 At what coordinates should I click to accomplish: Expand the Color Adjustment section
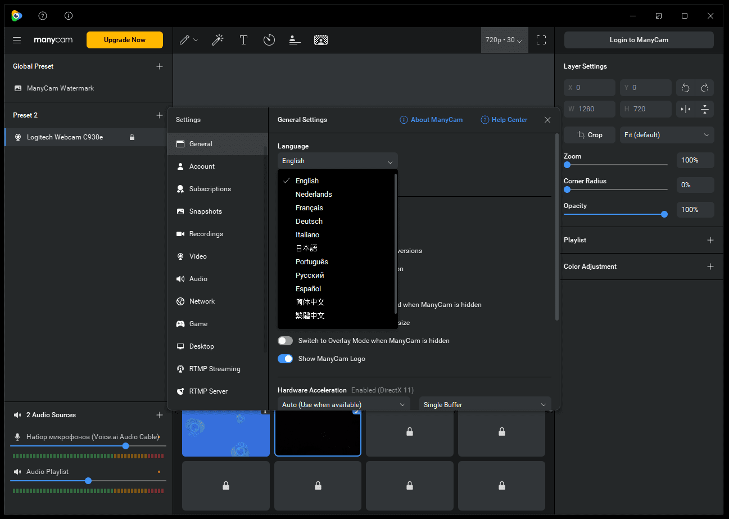tap(710, 267)
